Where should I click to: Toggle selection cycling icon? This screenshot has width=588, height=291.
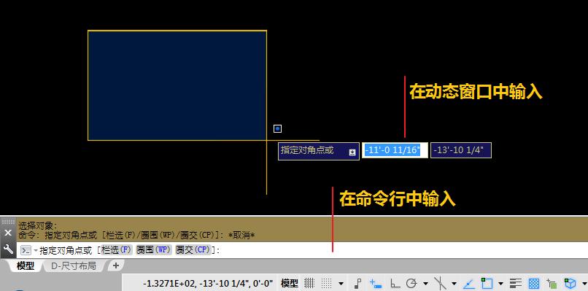[x=552, y=284]
